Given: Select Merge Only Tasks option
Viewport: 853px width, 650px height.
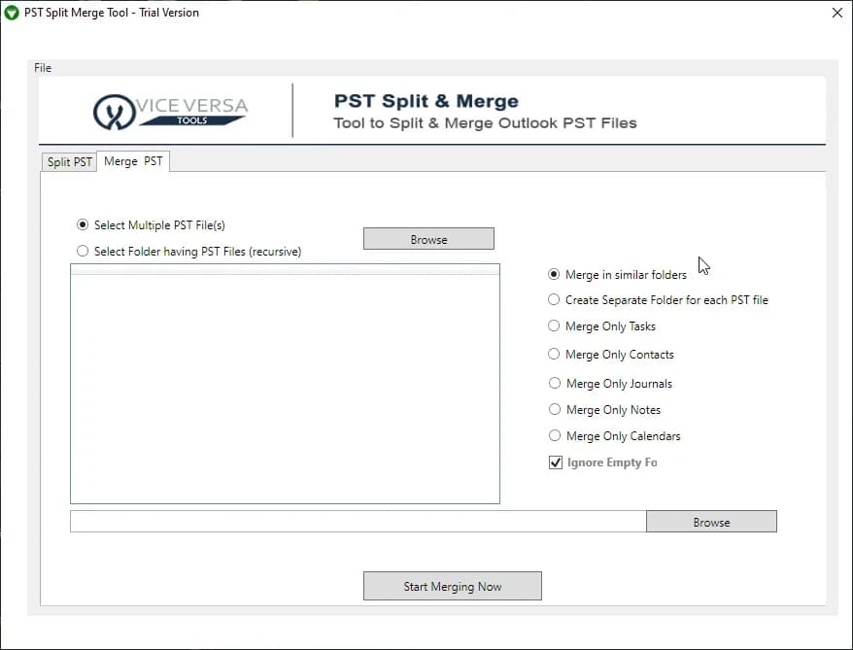Looking at the screenshot, I should pyautogui.click(x=601, y=325).
